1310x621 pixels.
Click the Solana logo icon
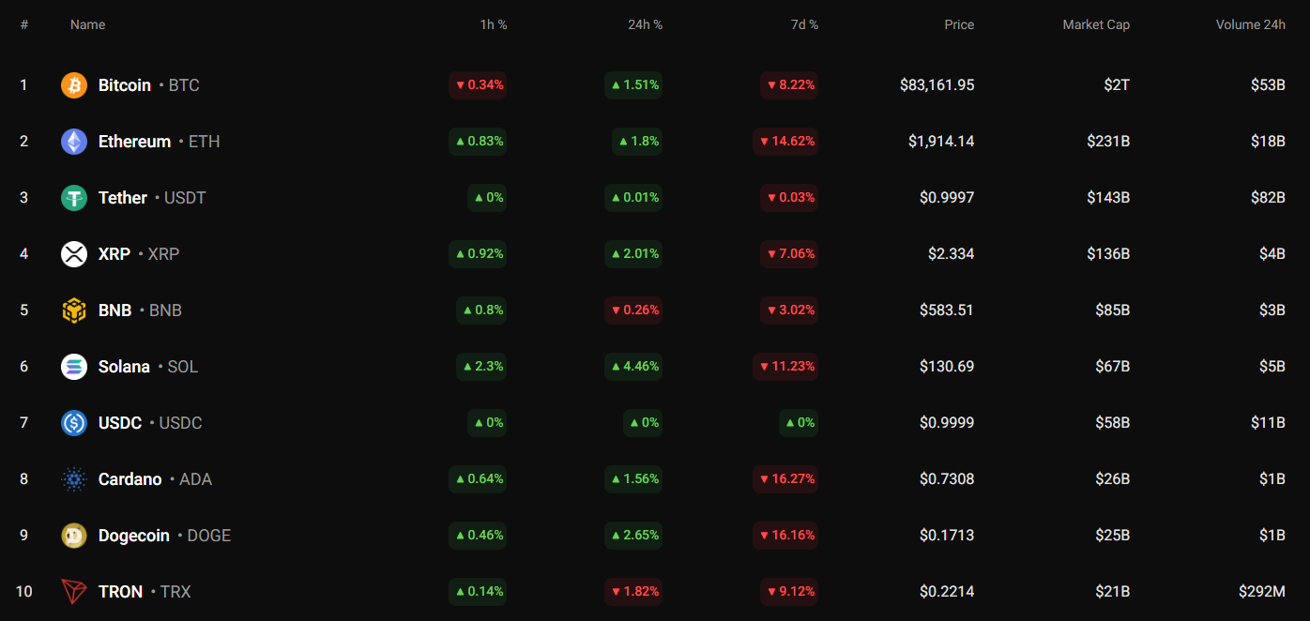(x=74, y=367)
